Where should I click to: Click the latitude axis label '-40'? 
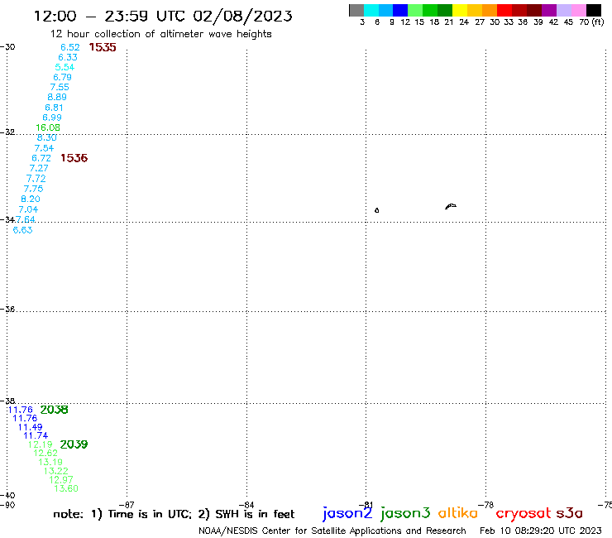tap(7, 496)
